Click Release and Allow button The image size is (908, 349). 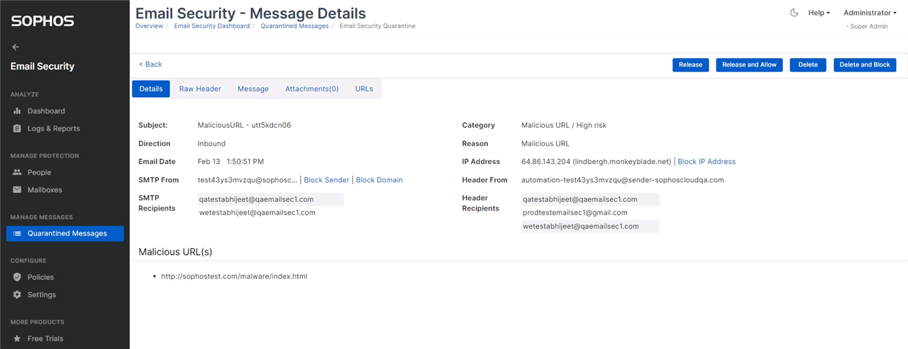pyautogui.click(x=749, y=65)
